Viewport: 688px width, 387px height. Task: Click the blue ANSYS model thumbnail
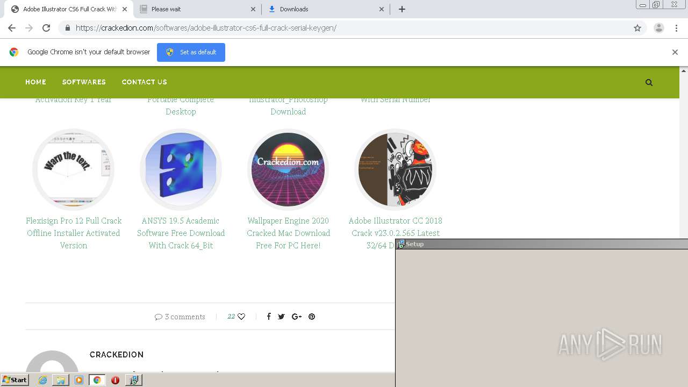tap(181, 169)
